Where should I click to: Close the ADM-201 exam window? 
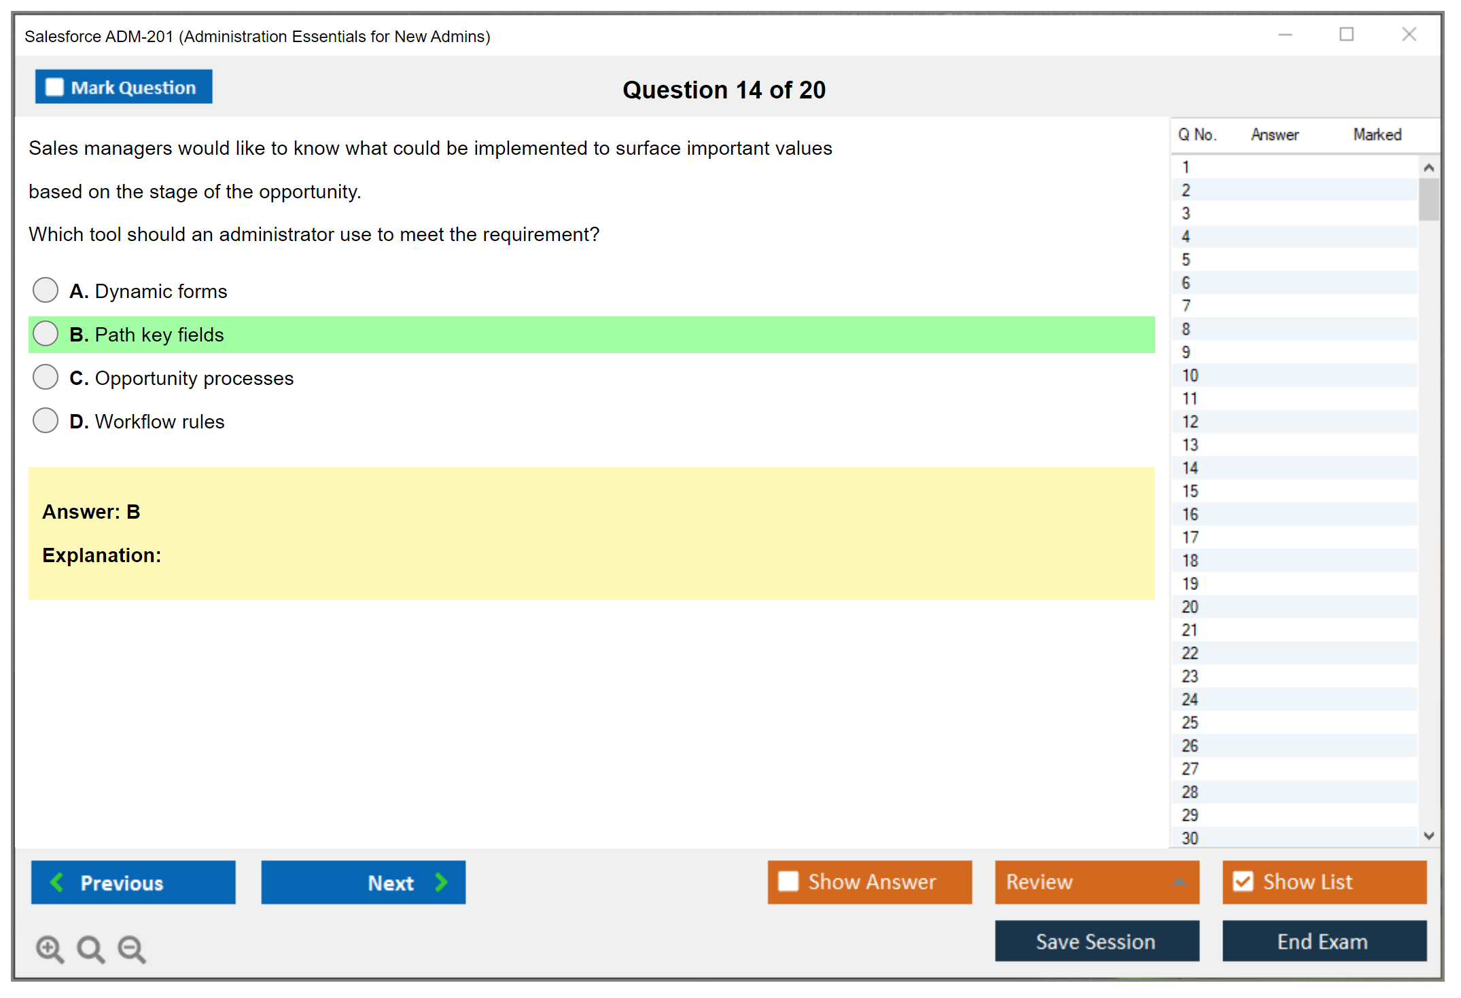pos(1409,35)
